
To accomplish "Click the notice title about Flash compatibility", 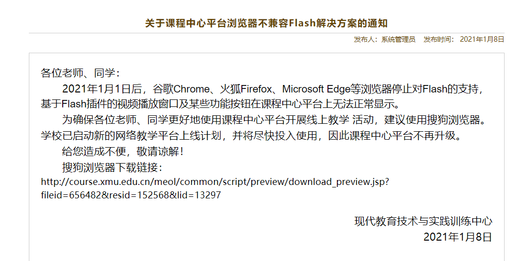I will pos(266,23).
